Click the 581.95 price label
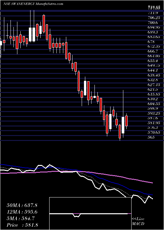Screen dimensions: 164x230 154,123
